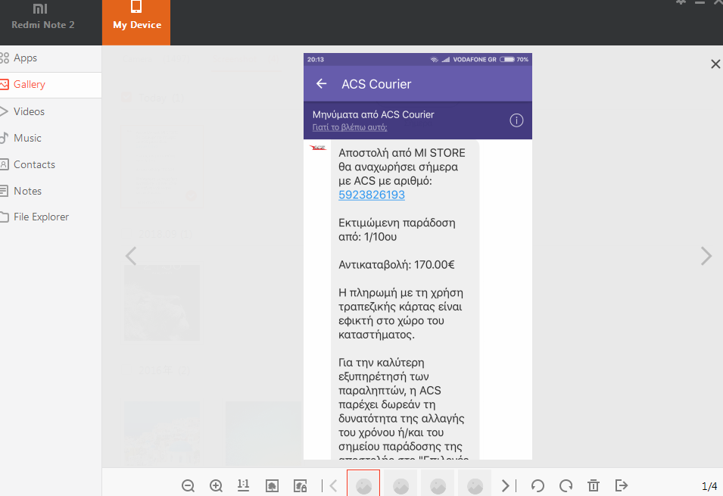
Task: Delete the current image
Action: pos(594,485)
